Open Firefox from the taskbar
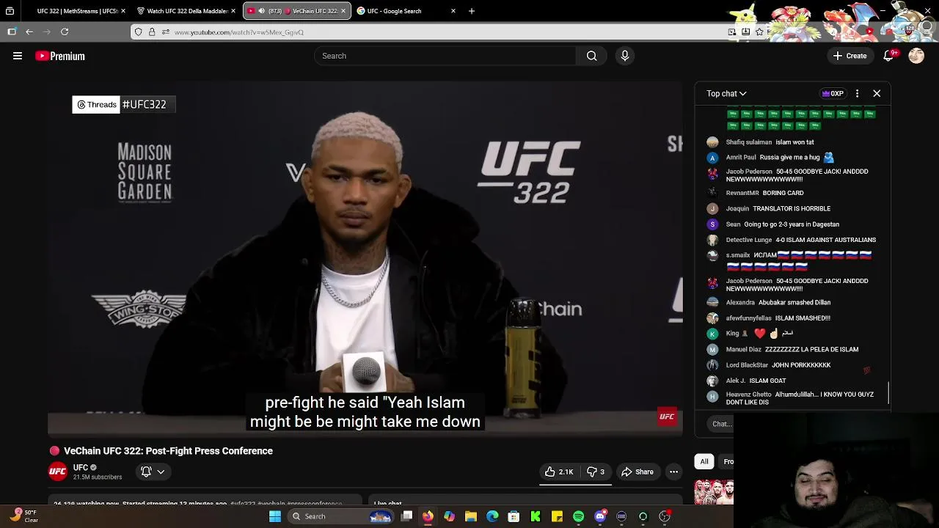Screen dimensions: 939x528 428,516
